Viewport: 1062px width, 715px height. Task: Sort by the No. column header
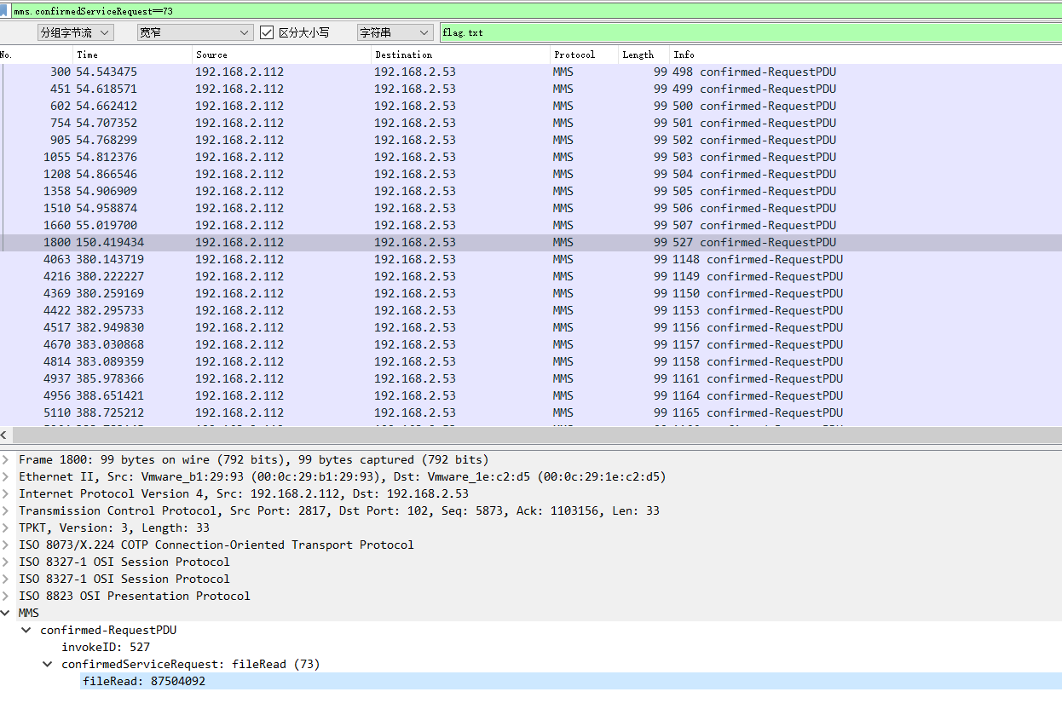pyautogui.click(x=36, y=55)
